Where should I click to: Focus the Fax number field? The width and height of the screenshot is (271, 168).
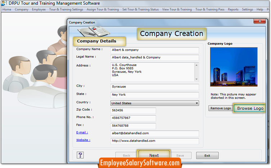tap(133, 126)
